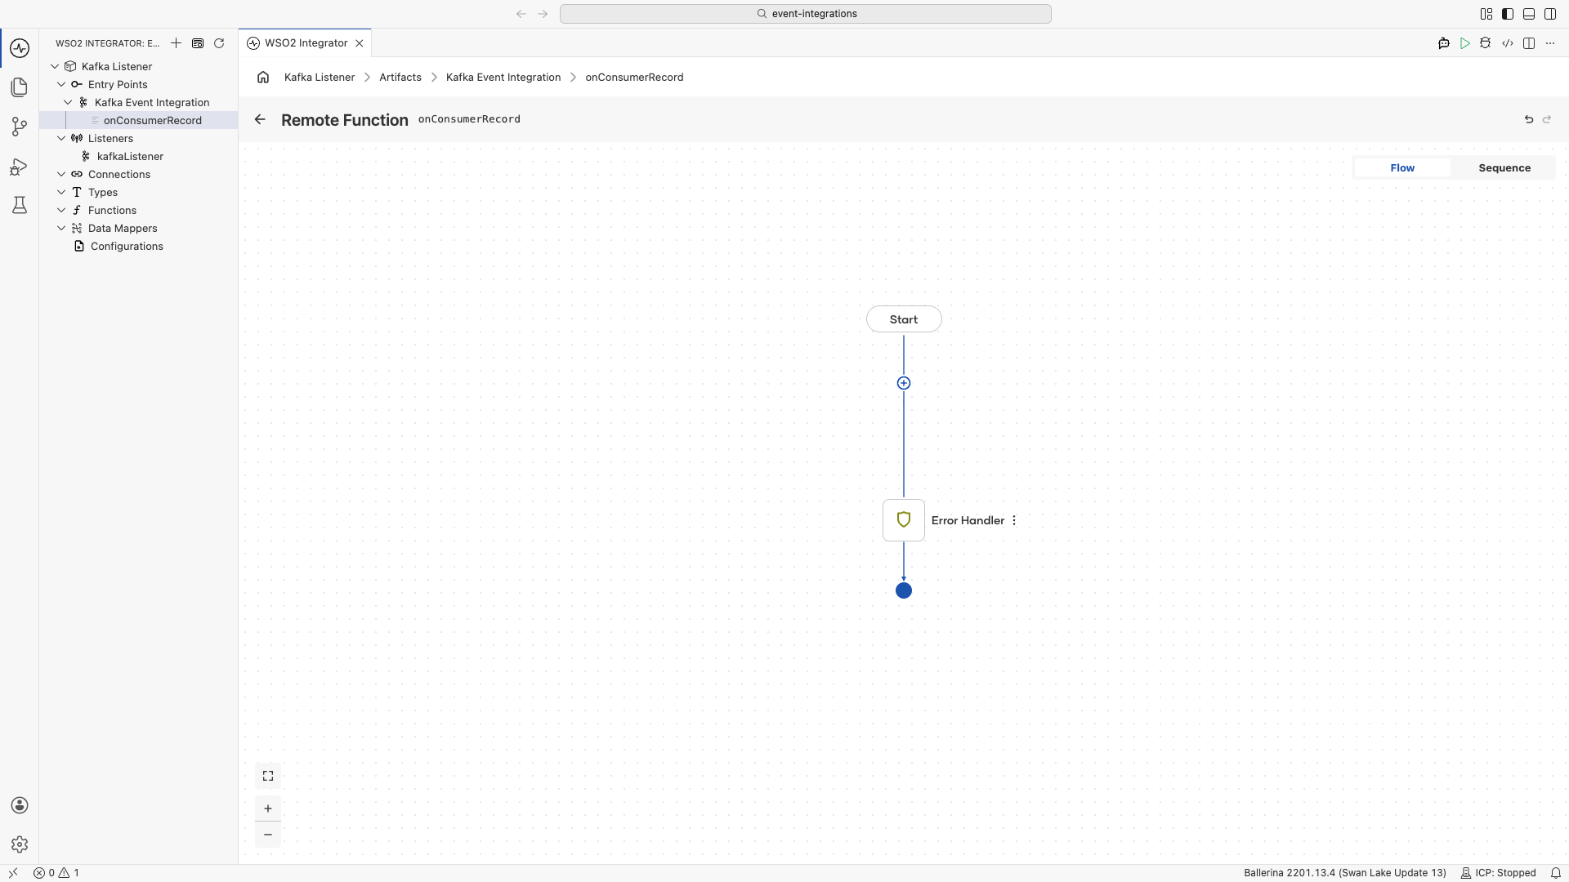
Task: Open the Run and Debug view
Action: click(x=20, y=167)
